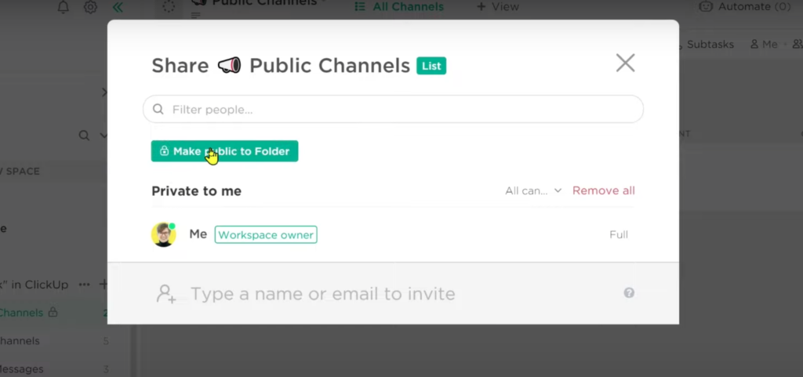Viewport: 803px width, 377px height.
Task: Click the Remove all link
Action: (x=603, y=190)
